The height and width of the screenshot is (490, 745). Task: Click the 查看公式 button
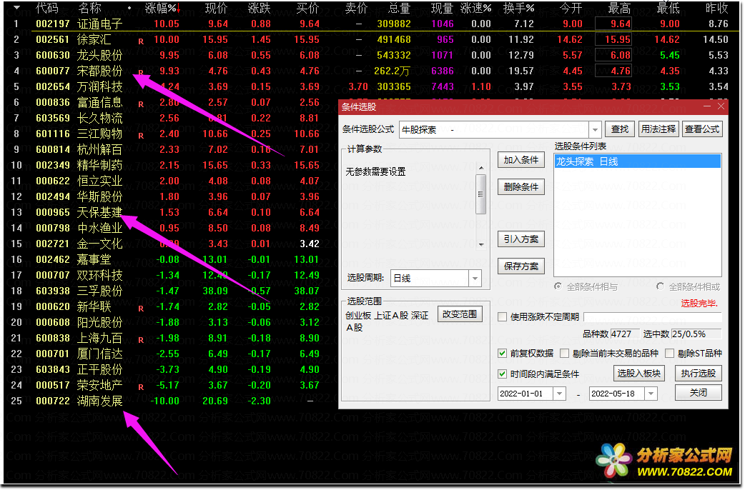point(702,129)
